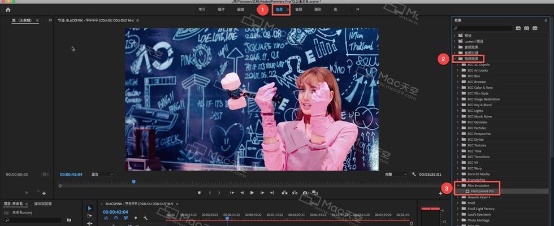554x226 pixels.
Task: Expand the Knoll Light Factory folder
Action: pyautogui.click(x=458, y=208)
